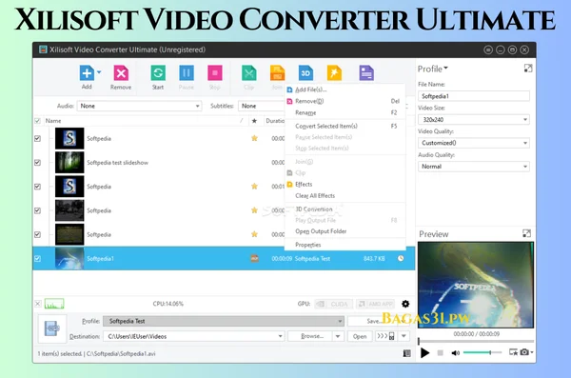
Task: Open the Profile Softpedia Test dropdown
Action: tap(224, 321)
